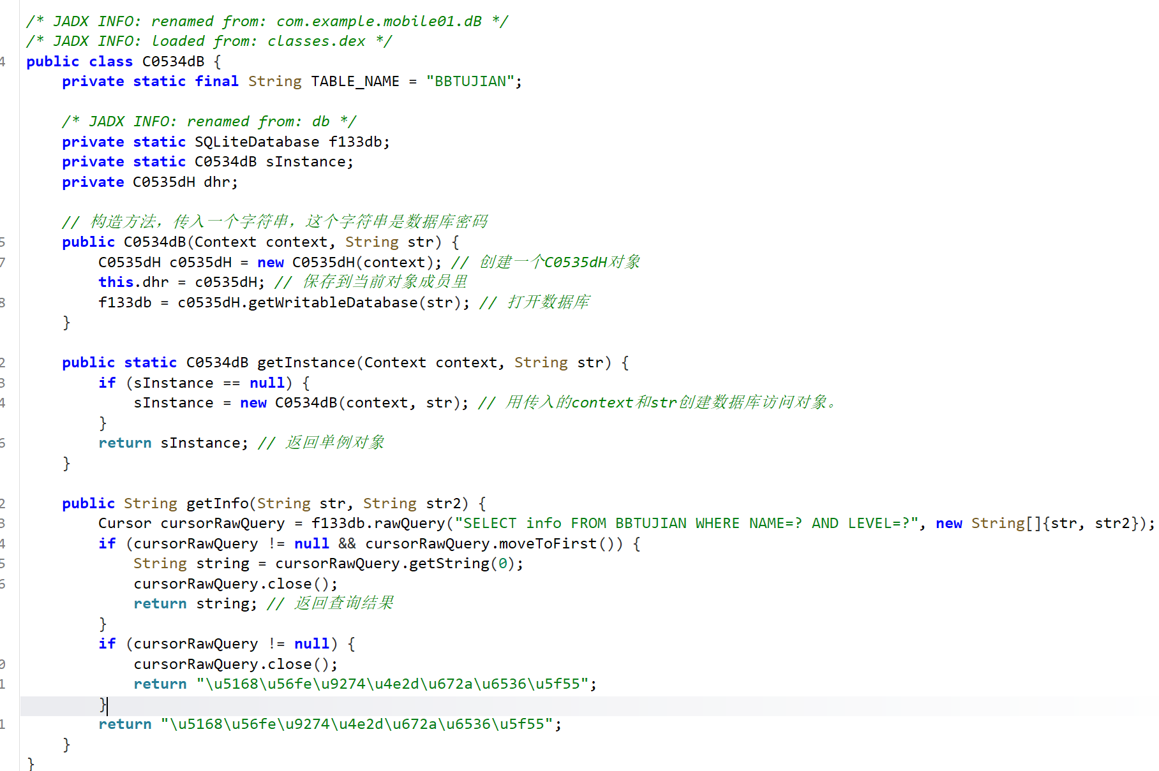The height and width of the screenshot is (771, 1159).
Task: Click the getInfo method name
Action: coord(217,504)
